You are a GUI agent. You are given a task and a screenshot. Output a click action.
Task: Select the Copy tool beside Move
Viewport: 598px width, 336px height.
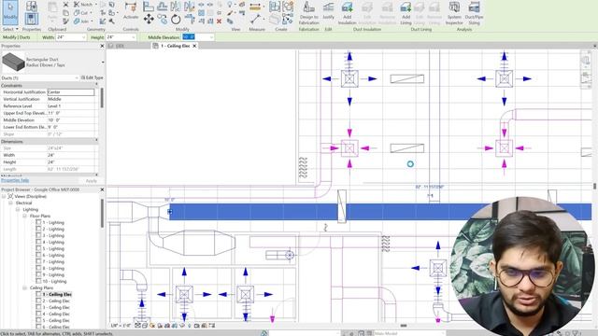(162, 19)
